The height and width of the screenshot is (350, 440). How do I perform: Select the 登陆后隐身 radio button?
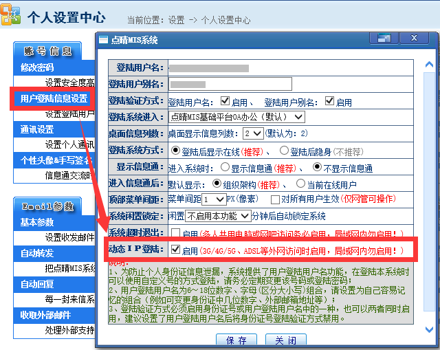click(283, 150)
